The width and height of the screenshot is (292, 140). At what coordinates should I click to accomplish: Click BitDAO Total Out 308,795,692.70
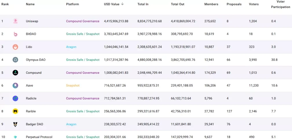182,34
